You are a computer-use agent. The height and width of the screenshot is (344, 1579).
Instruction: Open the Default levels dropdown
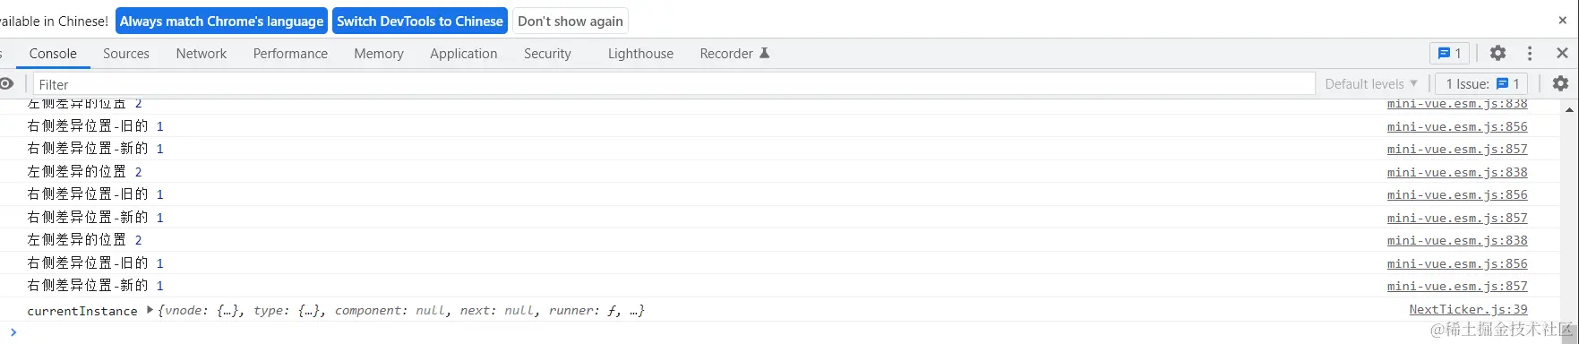(x=1371, y=83)
